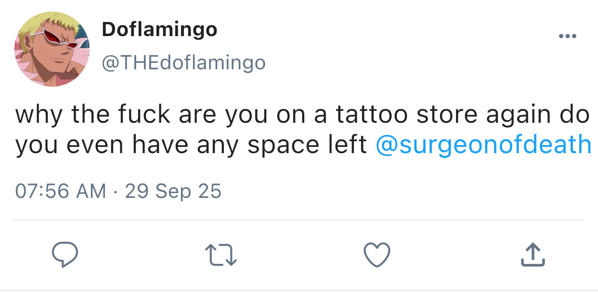Viewport: 598px width, 299px height.
Task: Open Doflamingo's profile picture
Action: coord(52,49)
